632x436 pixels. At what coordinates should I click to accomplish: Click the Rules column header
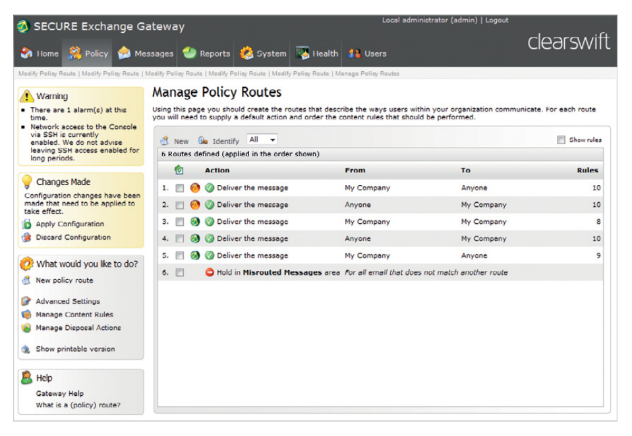click(588, 170)
